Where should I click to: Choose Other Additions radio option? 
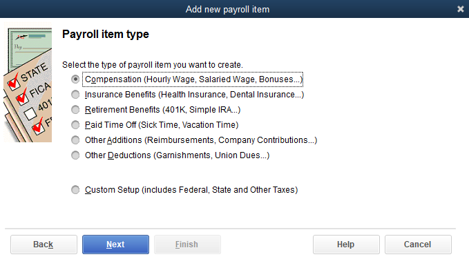[x=75, y=140]
